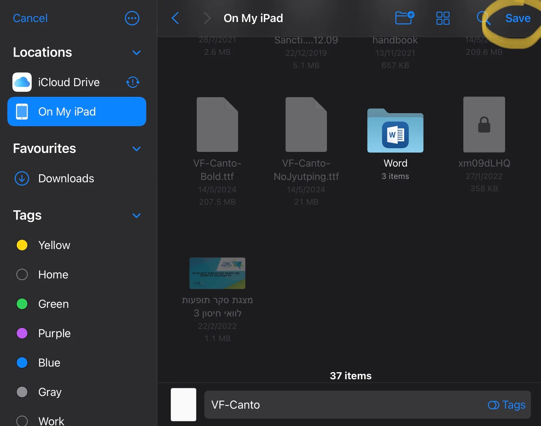
Task: Collapse the Favourites section
Action: click(136, 149)
